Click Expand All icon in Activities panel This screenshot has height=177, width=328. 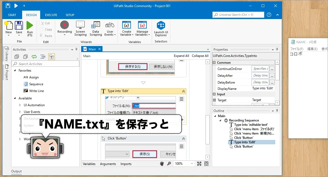(x=17, y=57)
